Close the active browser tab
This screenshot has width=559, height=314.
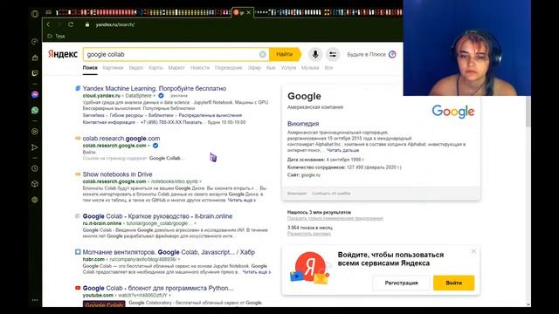point(248,12)
